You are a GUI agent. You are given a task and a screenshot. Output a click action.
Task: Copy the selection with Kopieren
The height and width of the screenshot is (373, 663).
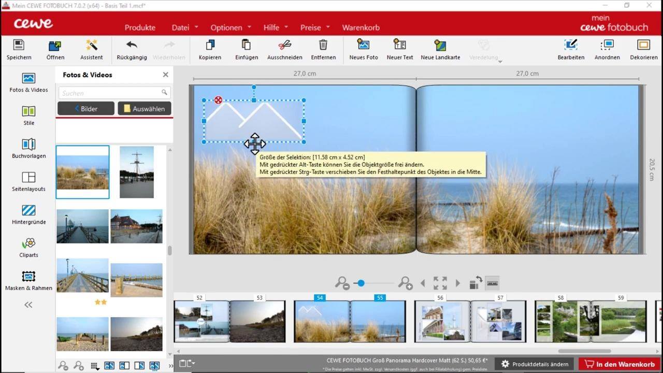[210, 50]
